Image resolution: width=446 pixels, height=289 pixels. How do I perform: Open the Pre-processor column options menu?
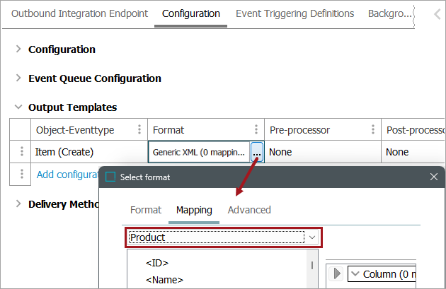click(372, 130)
